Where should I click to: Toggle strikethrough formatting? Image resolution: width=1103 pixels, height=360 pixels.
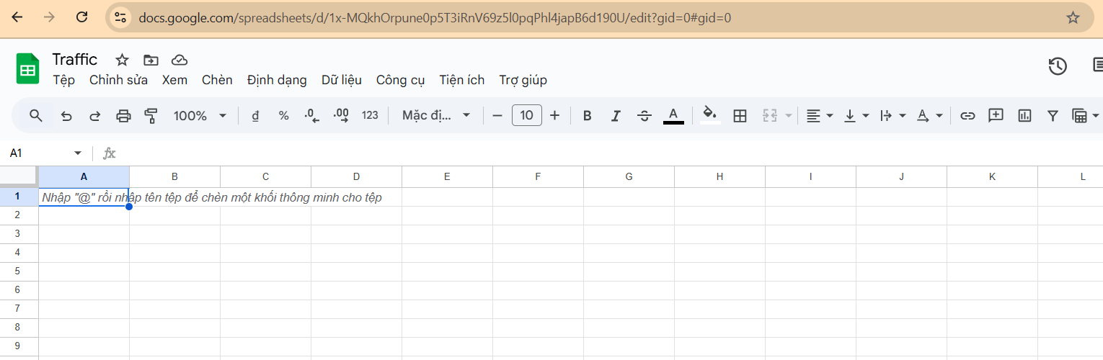(x=644, y=116)
